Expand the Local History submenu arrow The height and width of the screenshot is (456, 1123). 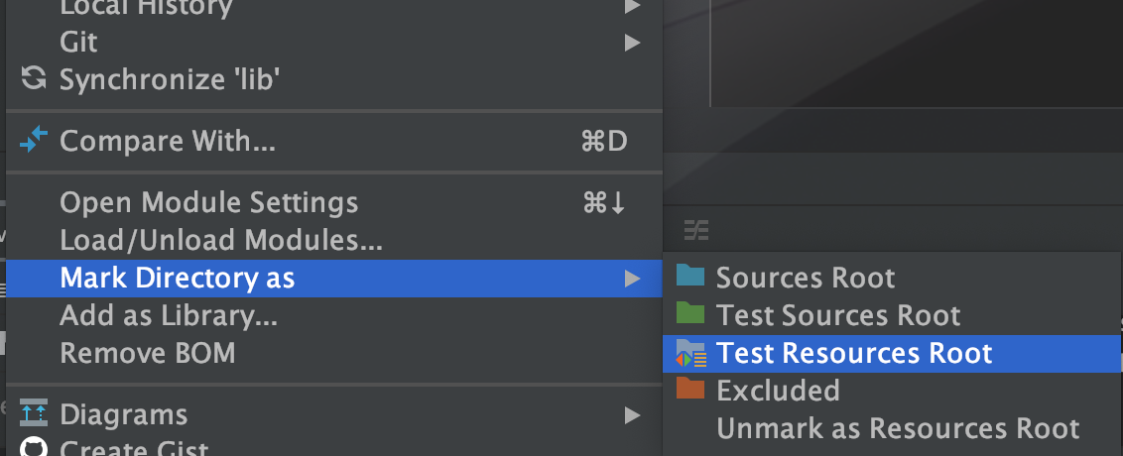coord(632,7)
